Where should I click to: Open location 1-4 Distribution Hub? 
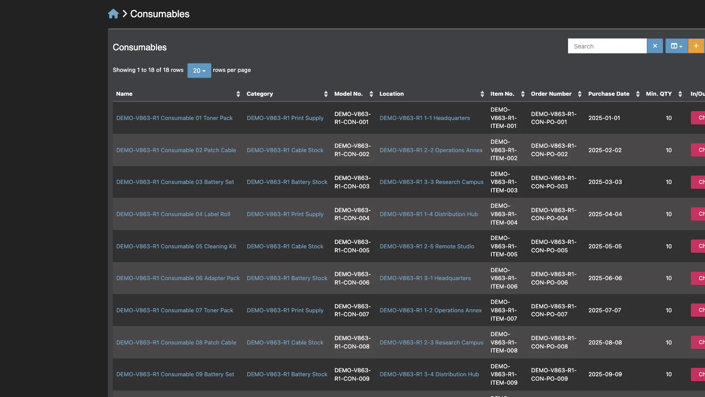point(429,214)
